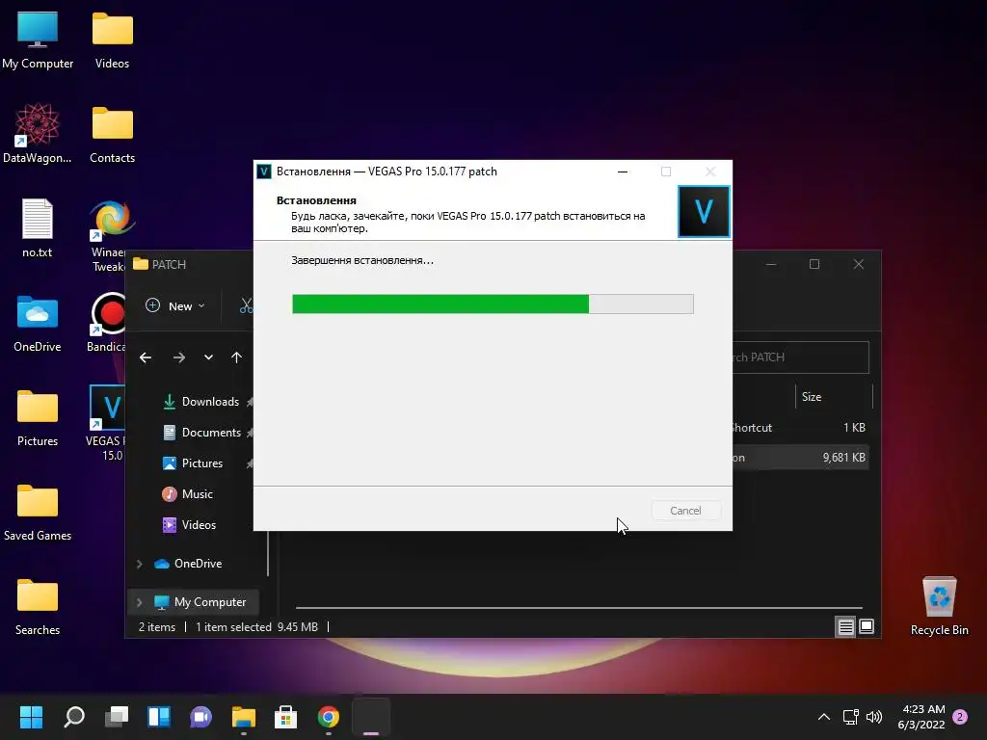This screenshot has width=987, height=740.
Task: Open the Pictures folder on desktop
Action: [38, 418]
